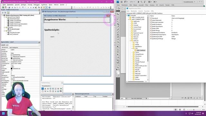The width and height of the screenshot is (206, 116).
Task: Click the VBA Help question mark icon
Action: point(49,7)
